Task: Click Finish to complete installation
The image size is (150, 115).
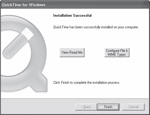Action: (x=108, y=107)
